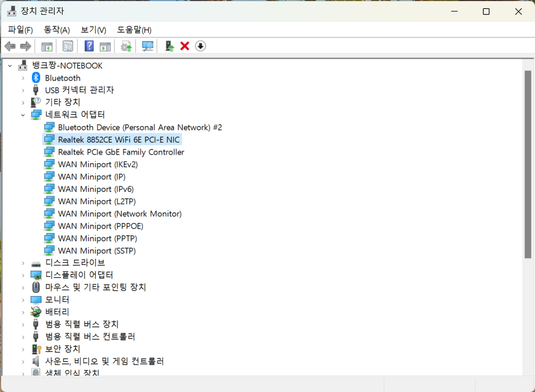Click the speaker icon for 사운드, 비디오 및 게임 컨트롤러
The width and height of the screenshot is (535, 392).
tap(36, 361)
